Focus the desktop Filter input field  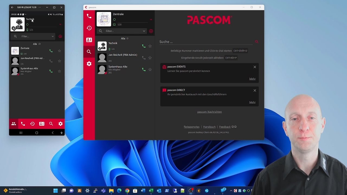click(x=122, y=31)
